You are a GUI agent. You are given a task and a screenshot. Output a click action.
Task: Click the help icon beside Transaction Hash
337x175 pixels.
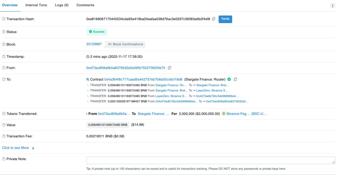click(x=4, y=19)
